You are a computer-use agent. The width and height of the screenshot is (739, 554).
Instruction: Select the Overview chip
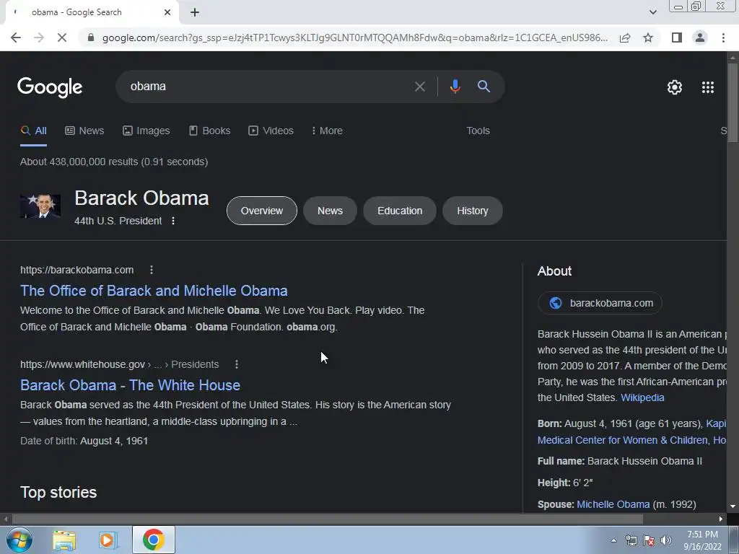[x=262, y=211]
